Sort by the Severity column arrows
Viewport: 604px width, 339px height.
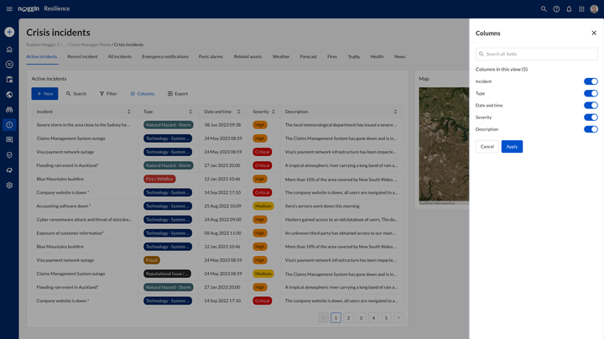(x=273, y=112)
